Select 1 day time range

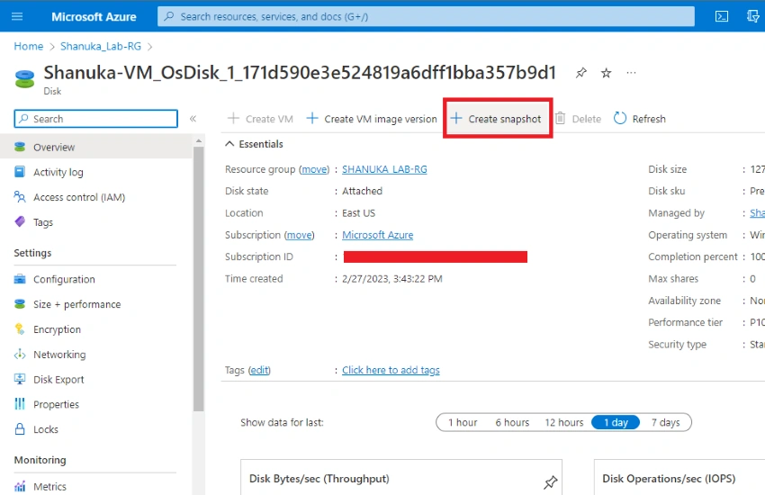(616, 422)
